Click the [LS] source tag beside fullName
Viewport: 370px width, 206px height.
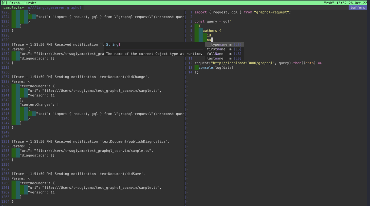coord(238,54)
